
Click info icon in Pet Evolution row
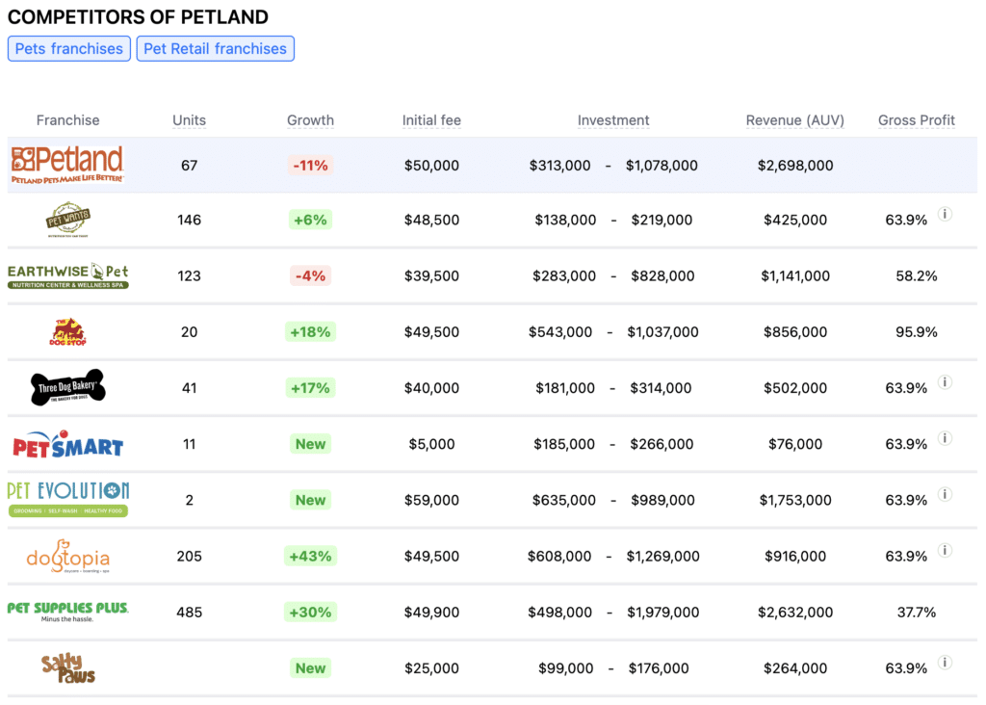tap(945, 494)
